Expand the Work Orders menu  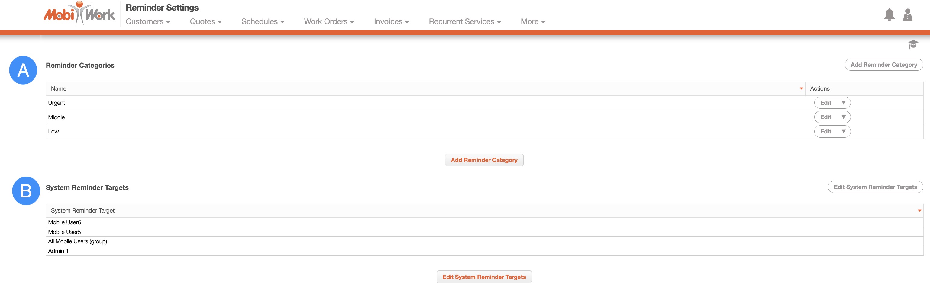pyautogui.click(x=329, y=22)
